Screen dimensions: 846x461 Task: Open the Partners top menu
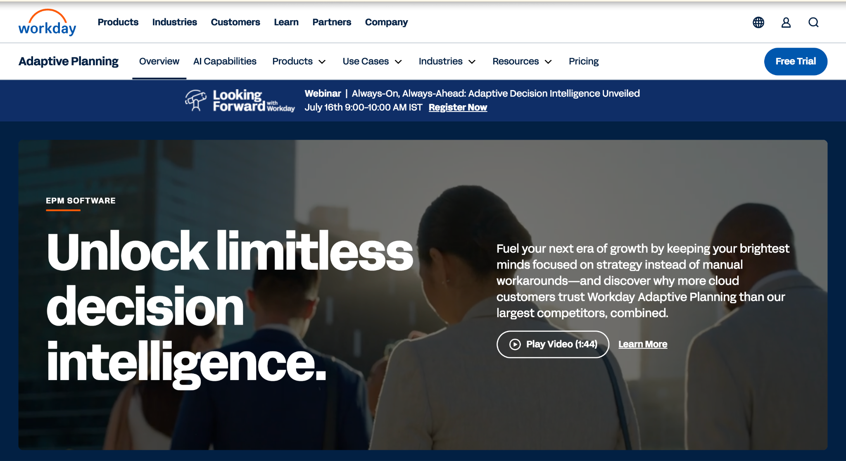coord(332,22)
